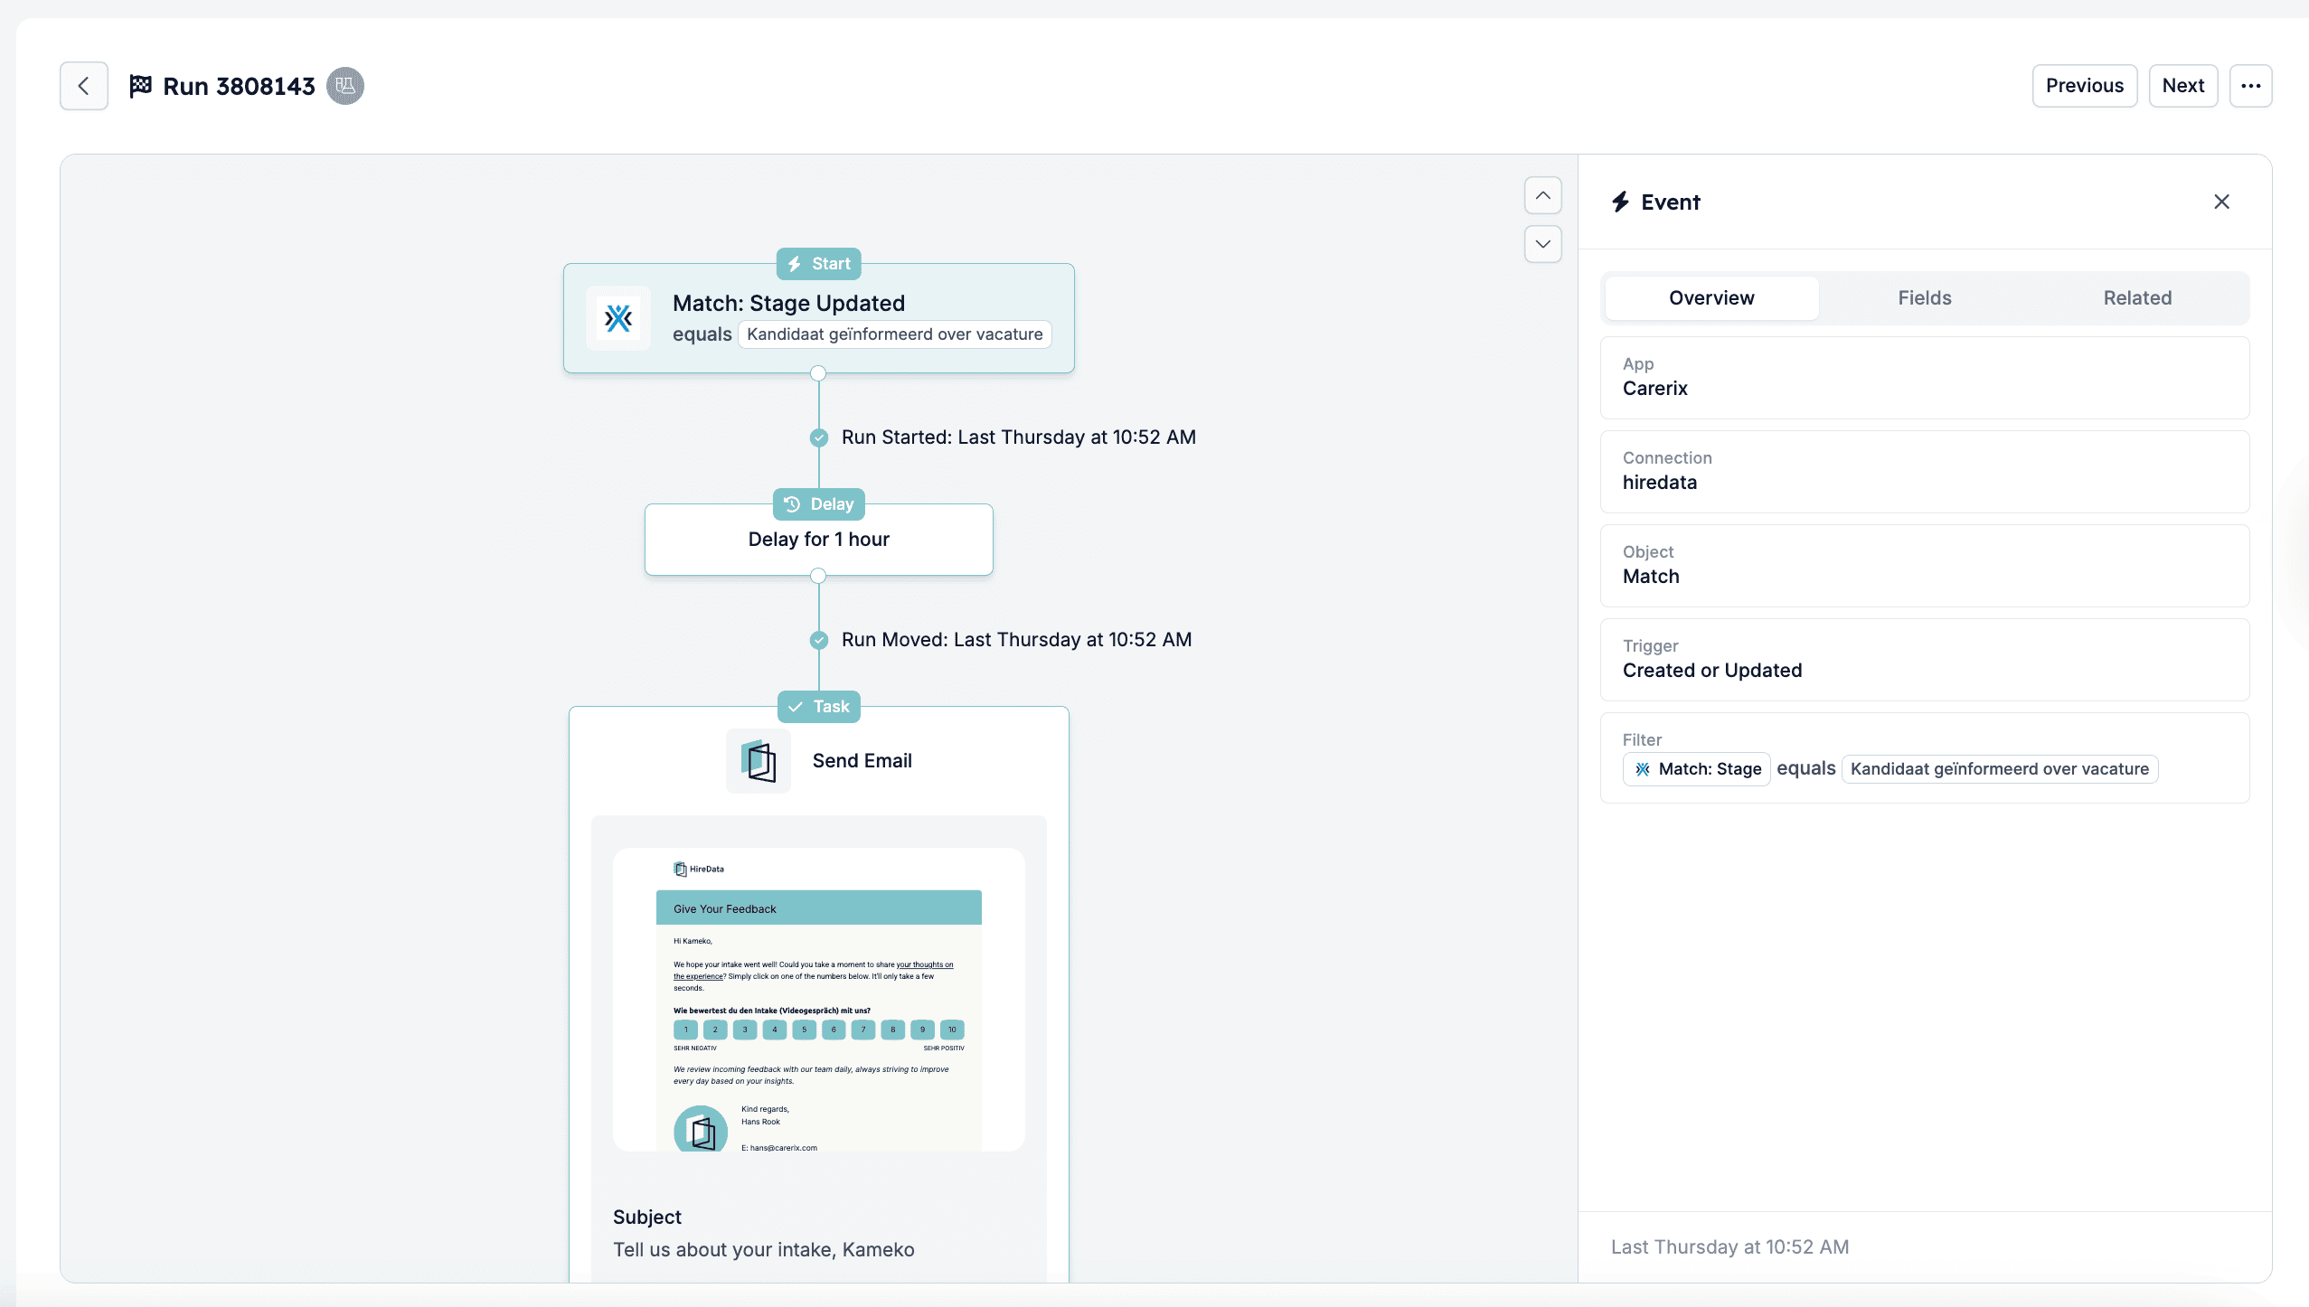Click the Carerix icon in Match: Stage filter chip
Viewport: 2309px width, 1307px height.
click(x=1643, y=769)
